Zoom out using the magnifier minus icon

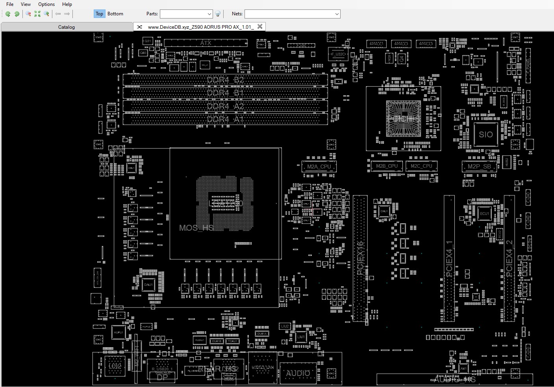pos(28,14)
